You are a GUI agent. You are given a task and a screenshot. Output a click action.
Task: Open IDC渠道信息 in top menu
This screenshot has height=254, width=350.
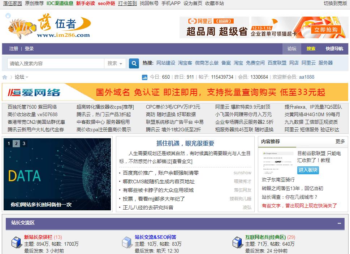click(60, 3)
